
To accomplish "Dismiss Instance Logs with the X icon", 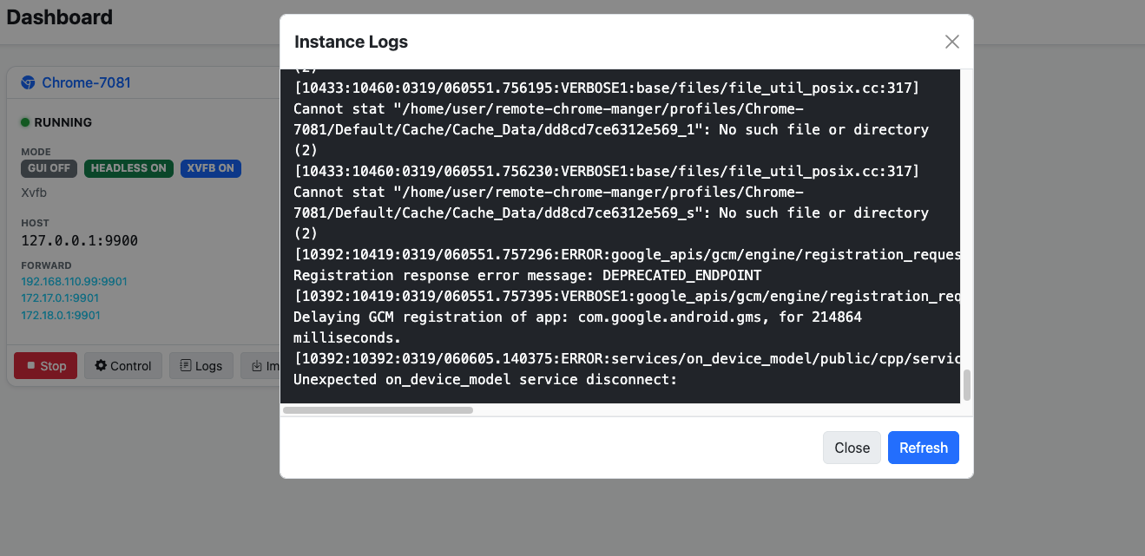I will click(951, 42).
